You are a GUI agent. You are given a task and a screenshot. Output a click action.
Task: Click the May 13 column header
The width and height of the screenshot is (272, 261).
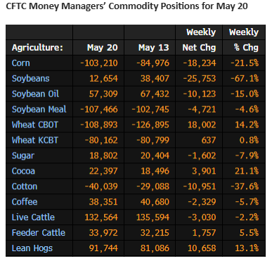pyautogui.click(x=154, y=48)
